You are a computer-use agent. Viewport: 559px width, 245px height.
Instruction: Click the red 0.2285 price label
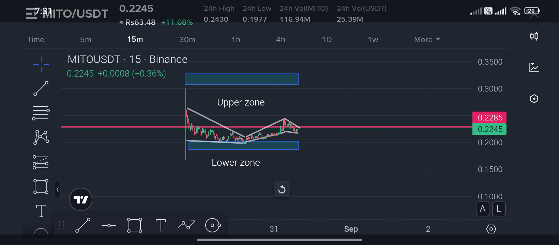[x=489, y=118]
